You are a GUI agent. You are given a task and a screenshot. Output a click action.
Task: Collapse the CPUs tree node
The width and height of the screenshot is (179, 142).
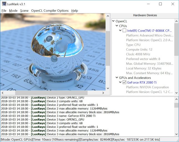pos(117,26)
